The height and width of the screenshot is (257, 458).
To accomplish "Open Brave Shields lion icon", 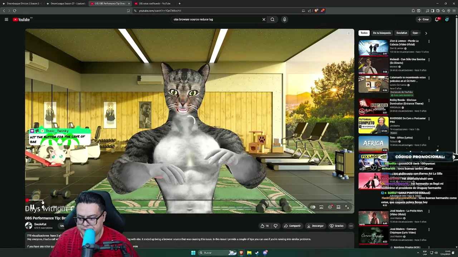I will click(x=316, y=11).
